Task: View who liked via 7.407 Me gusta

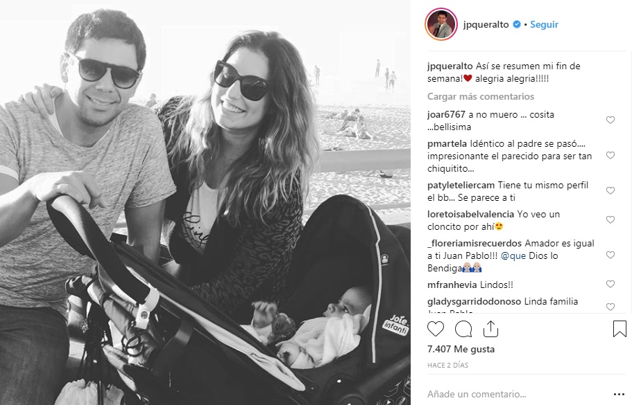Action: [461, 349]
